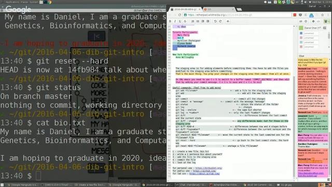Click the terminal prompt cursor
The image size is (332, 187).
[x=38, y=176]
